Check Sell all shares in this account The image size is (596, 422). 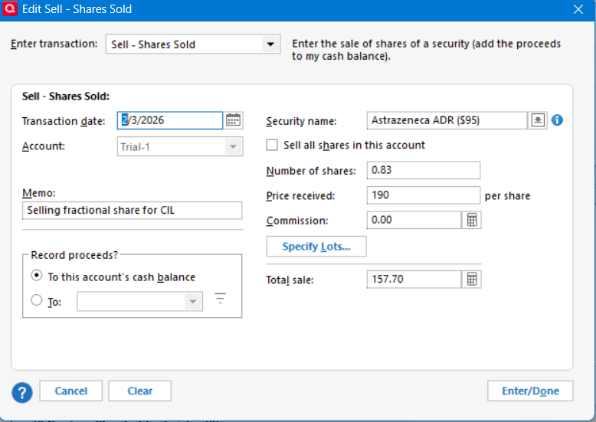pyautogui.click(x=272, y=145)
